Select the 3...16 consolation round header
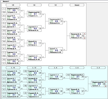Viewport: 108px width, 99px height. 13,68
